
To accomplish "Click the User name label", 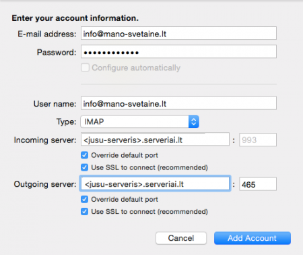I will (x=55, y=104).
